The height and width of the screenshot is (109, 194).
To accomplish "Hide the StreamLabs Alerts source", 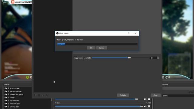I will [x=6, y=94].
